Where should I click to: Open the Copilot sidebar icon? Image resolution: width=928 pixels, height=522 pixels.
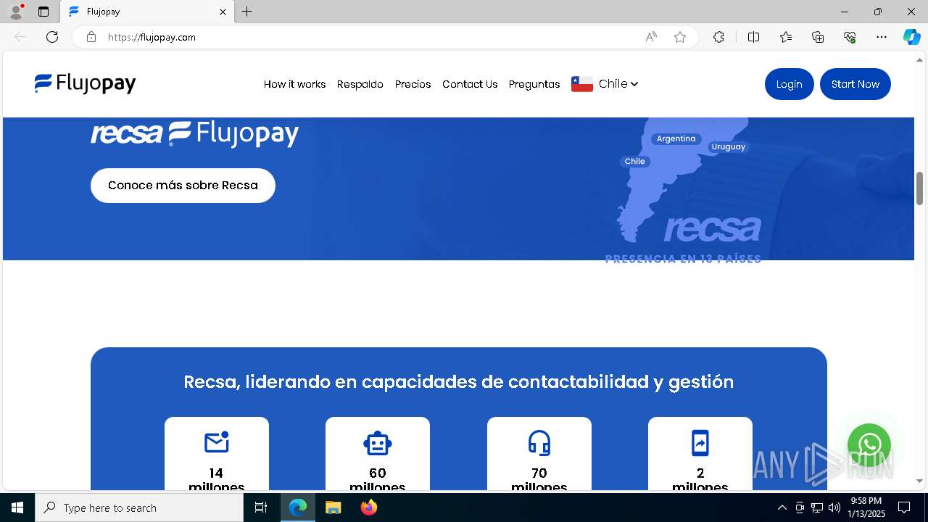tap(911, 37)
